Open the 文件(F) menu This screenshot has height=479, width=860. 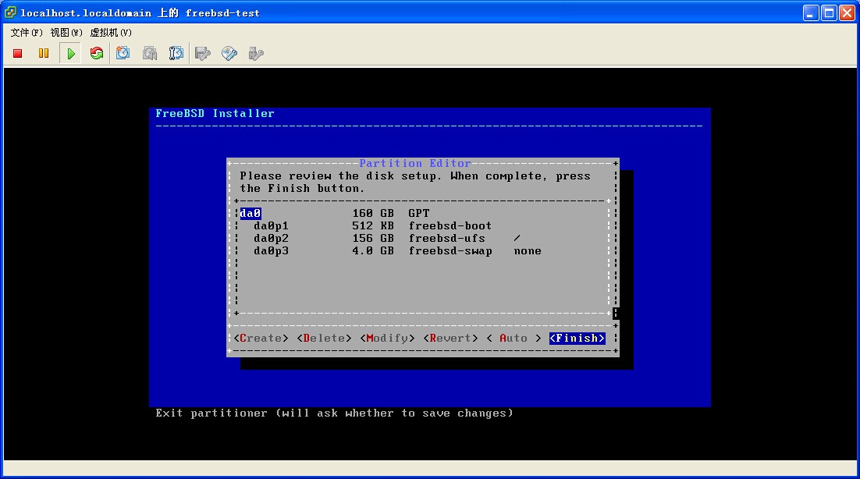(x=27, y=33)
